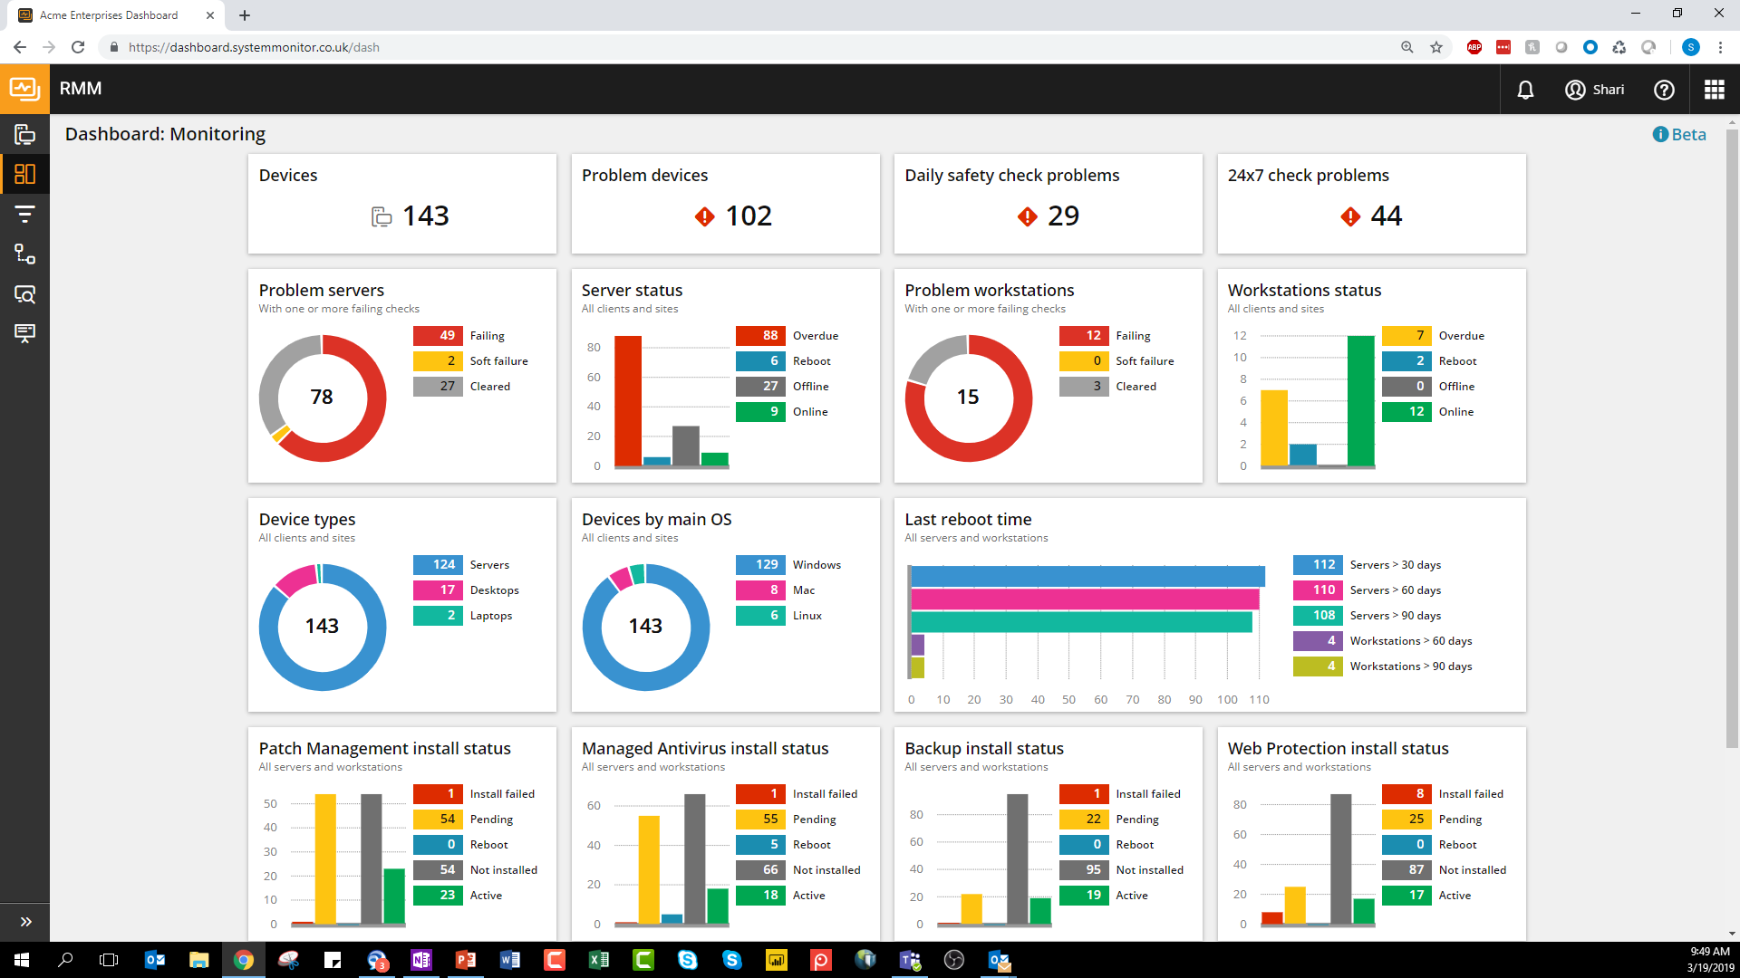The width and height of the screenshot is (1740, 978).
Task: Open the Chrome three-dot menu
Action: click(x=1721, y=47)
